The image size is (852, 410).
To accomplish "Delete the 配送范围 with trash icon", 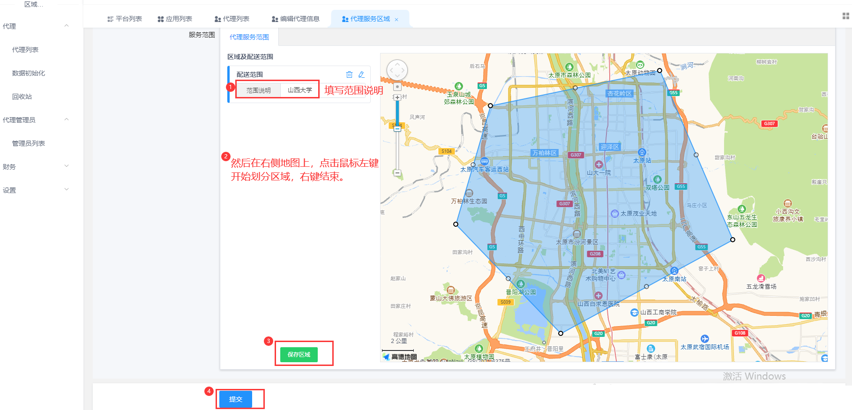I will (349, 75).
